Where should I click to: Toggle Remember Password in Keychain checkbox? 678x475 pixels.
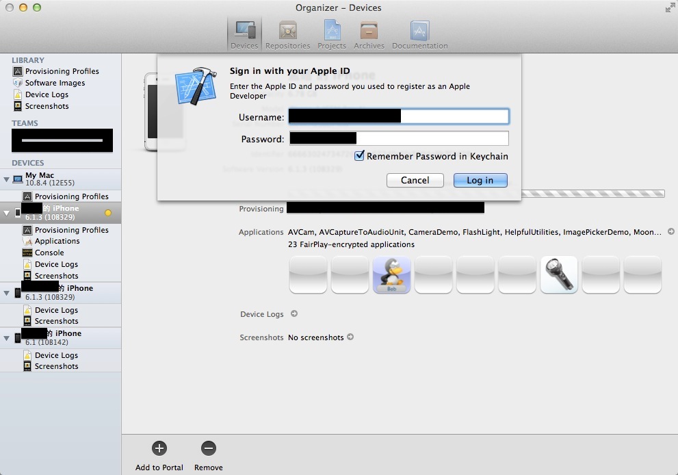[359, 156]
